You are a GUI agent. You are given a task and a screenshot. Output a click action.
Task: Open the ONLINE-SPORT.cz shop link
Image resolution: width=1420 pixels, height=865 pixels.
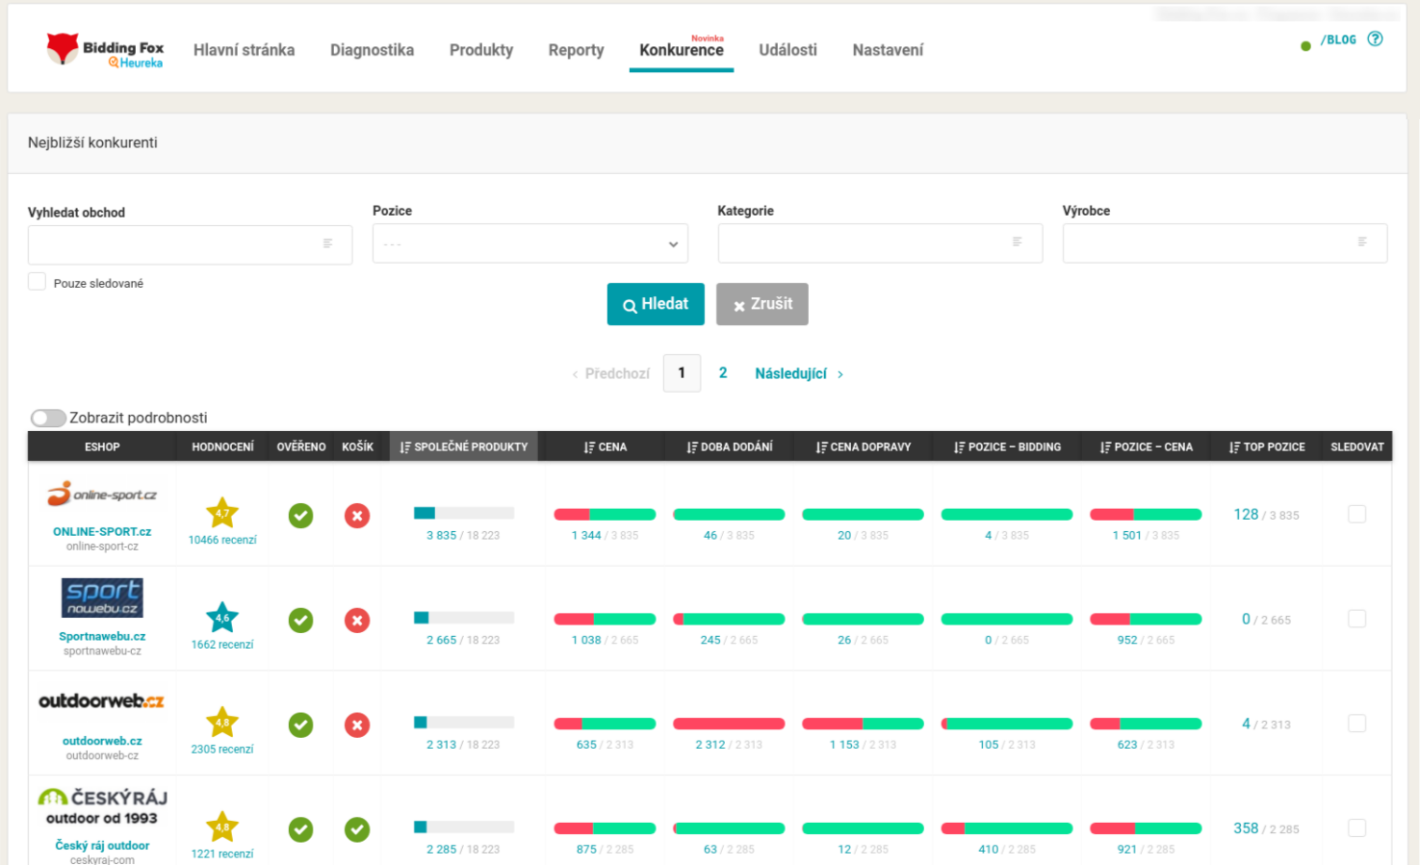point(102,531)
